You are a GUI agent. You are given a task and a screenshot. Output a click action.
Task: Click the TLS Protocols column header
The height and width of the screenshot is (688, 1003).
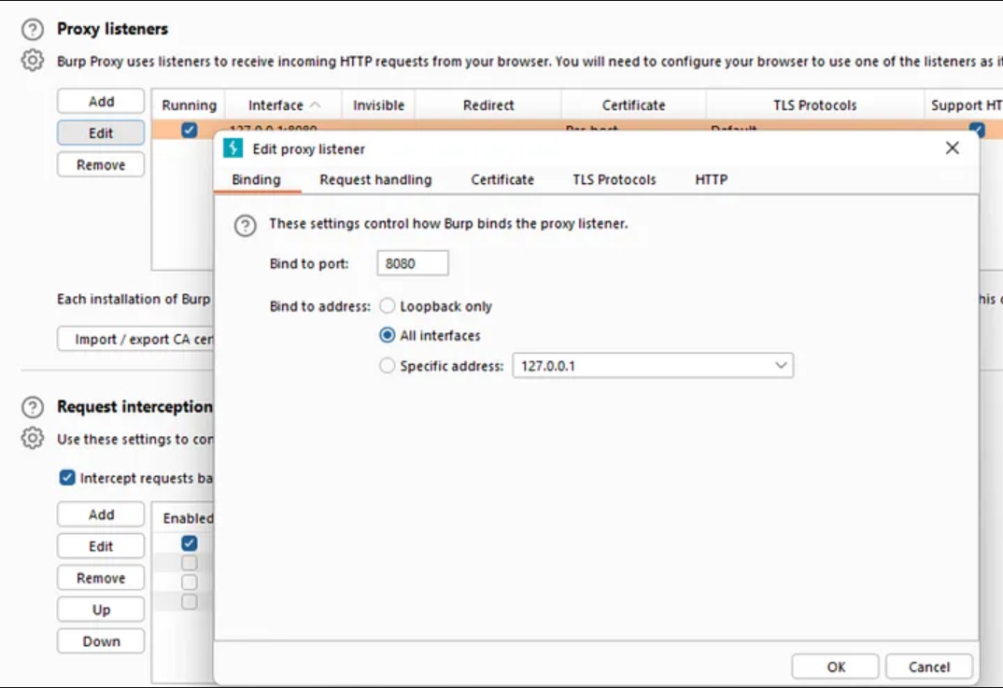814,105
